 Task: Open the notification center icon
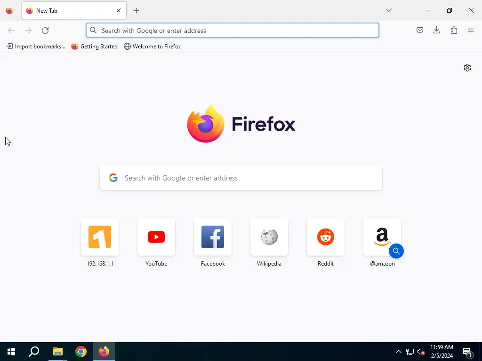[x=467, y=352]
